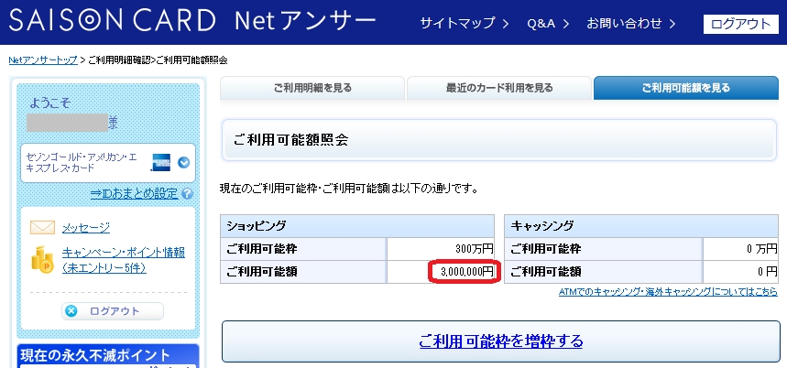
Task: Select the shopping 3,000,000円 available amount
Action: pyautogui.click(x=466, y=272)
